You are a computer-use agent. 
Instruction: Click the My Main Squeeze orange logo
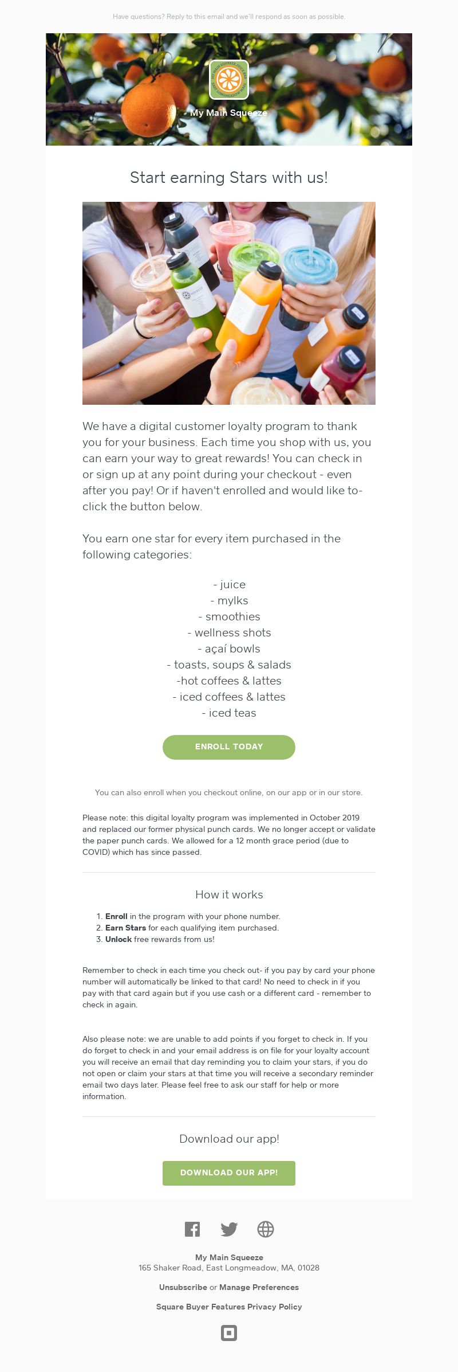[229, 80]
